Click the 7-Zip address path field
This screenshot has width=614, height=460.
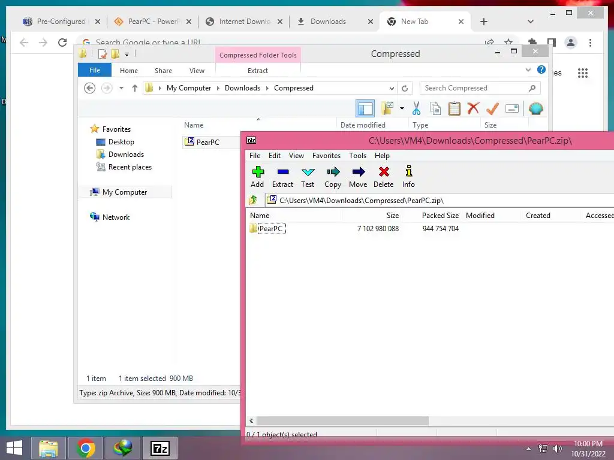click(438, 200)
